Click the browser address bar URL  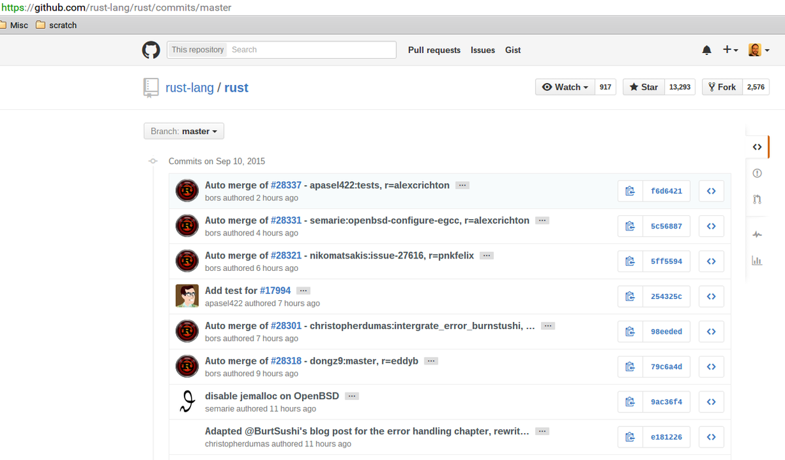[x=116, y=8]
